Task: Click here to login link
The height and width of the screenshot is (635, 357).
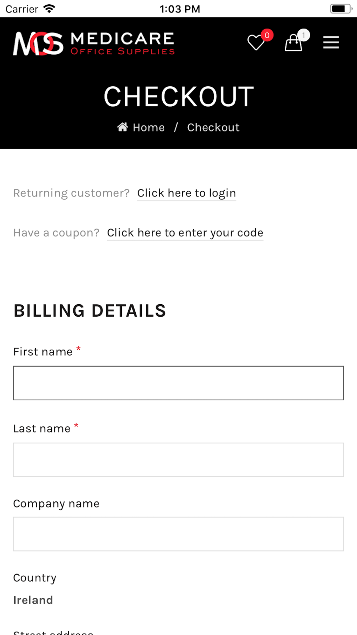Action: [187, 193]
